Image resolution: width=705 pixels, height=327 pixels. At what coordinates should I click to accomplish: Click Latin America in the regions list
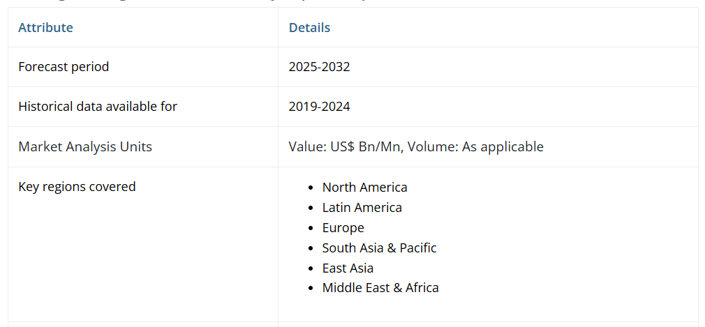pyautogui.click(x=362, y=207)
